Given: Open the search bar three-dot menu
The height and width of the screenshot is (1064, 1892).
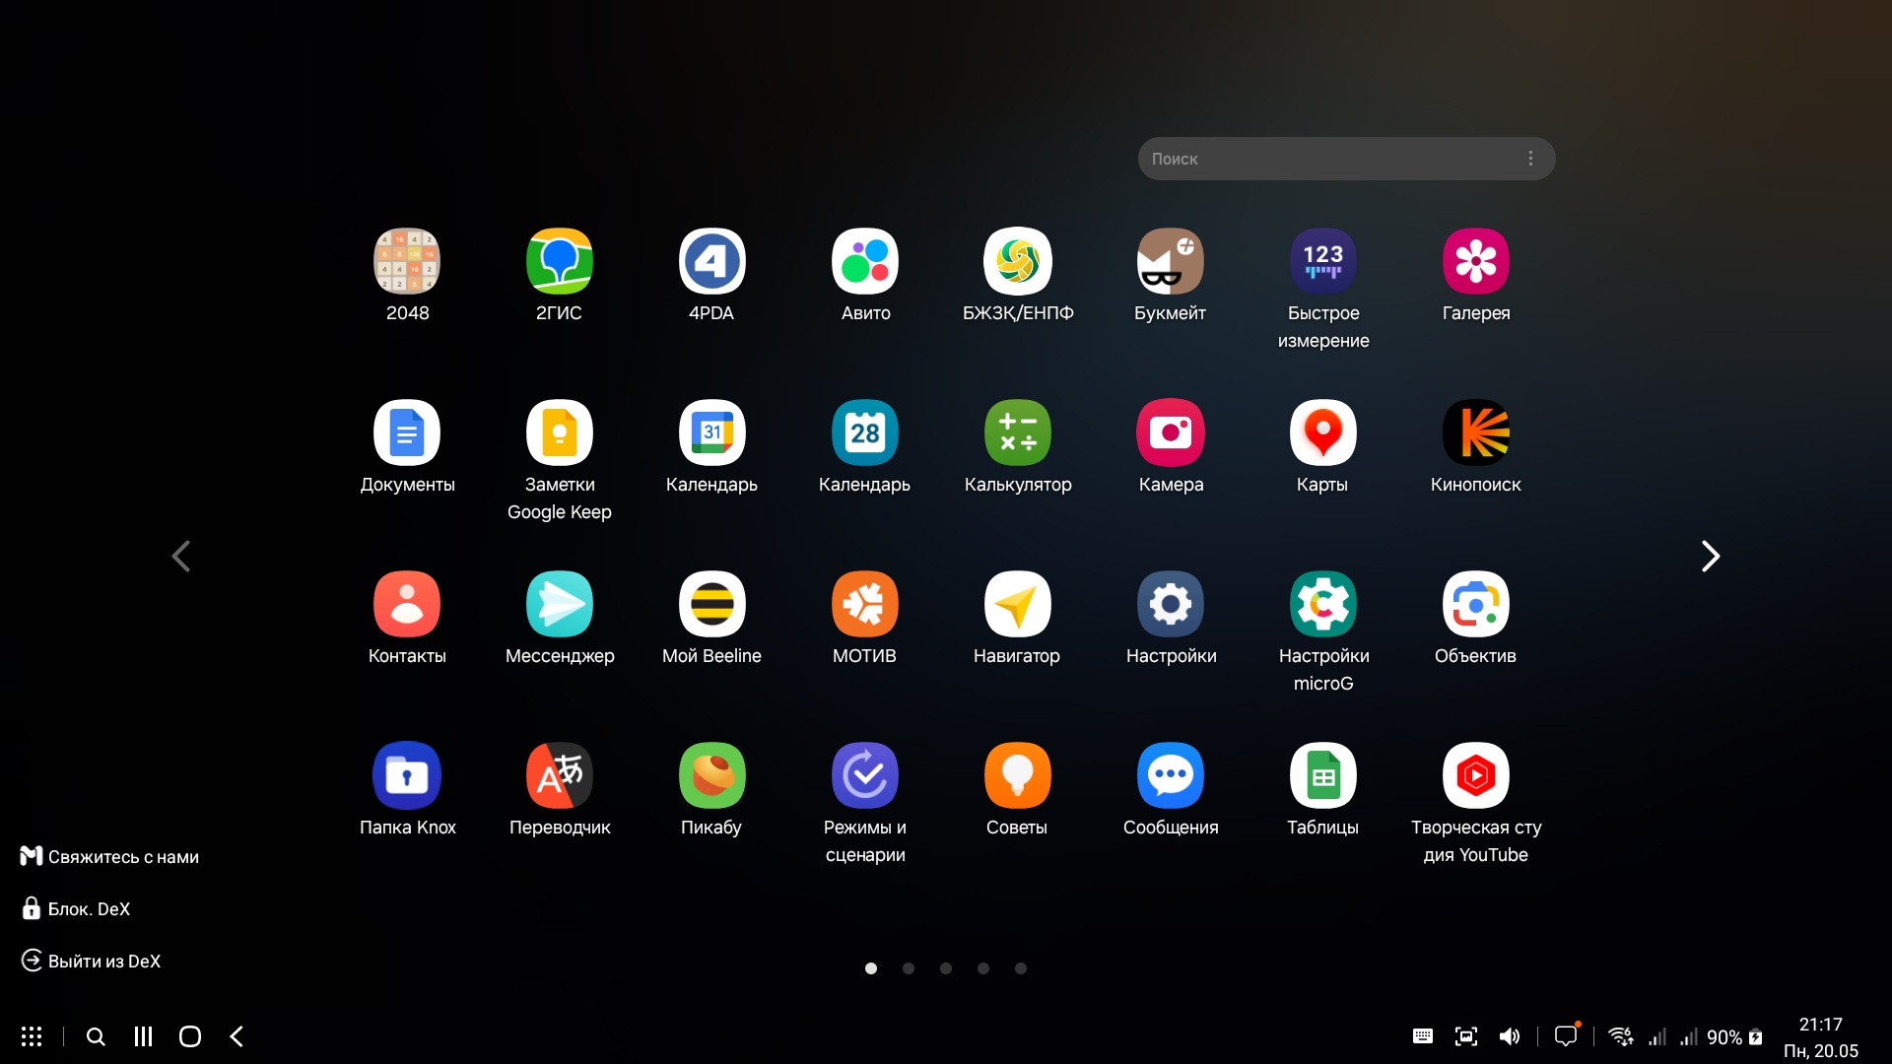Looking at the screenshot, I should pos(1530,159).
